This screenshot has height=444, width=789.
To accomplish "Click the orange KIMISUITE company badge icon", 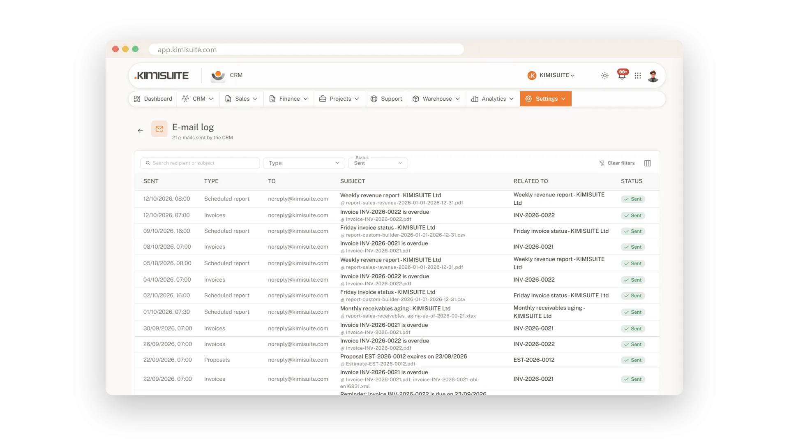I will pyautogui.click(x=532, y=75).
